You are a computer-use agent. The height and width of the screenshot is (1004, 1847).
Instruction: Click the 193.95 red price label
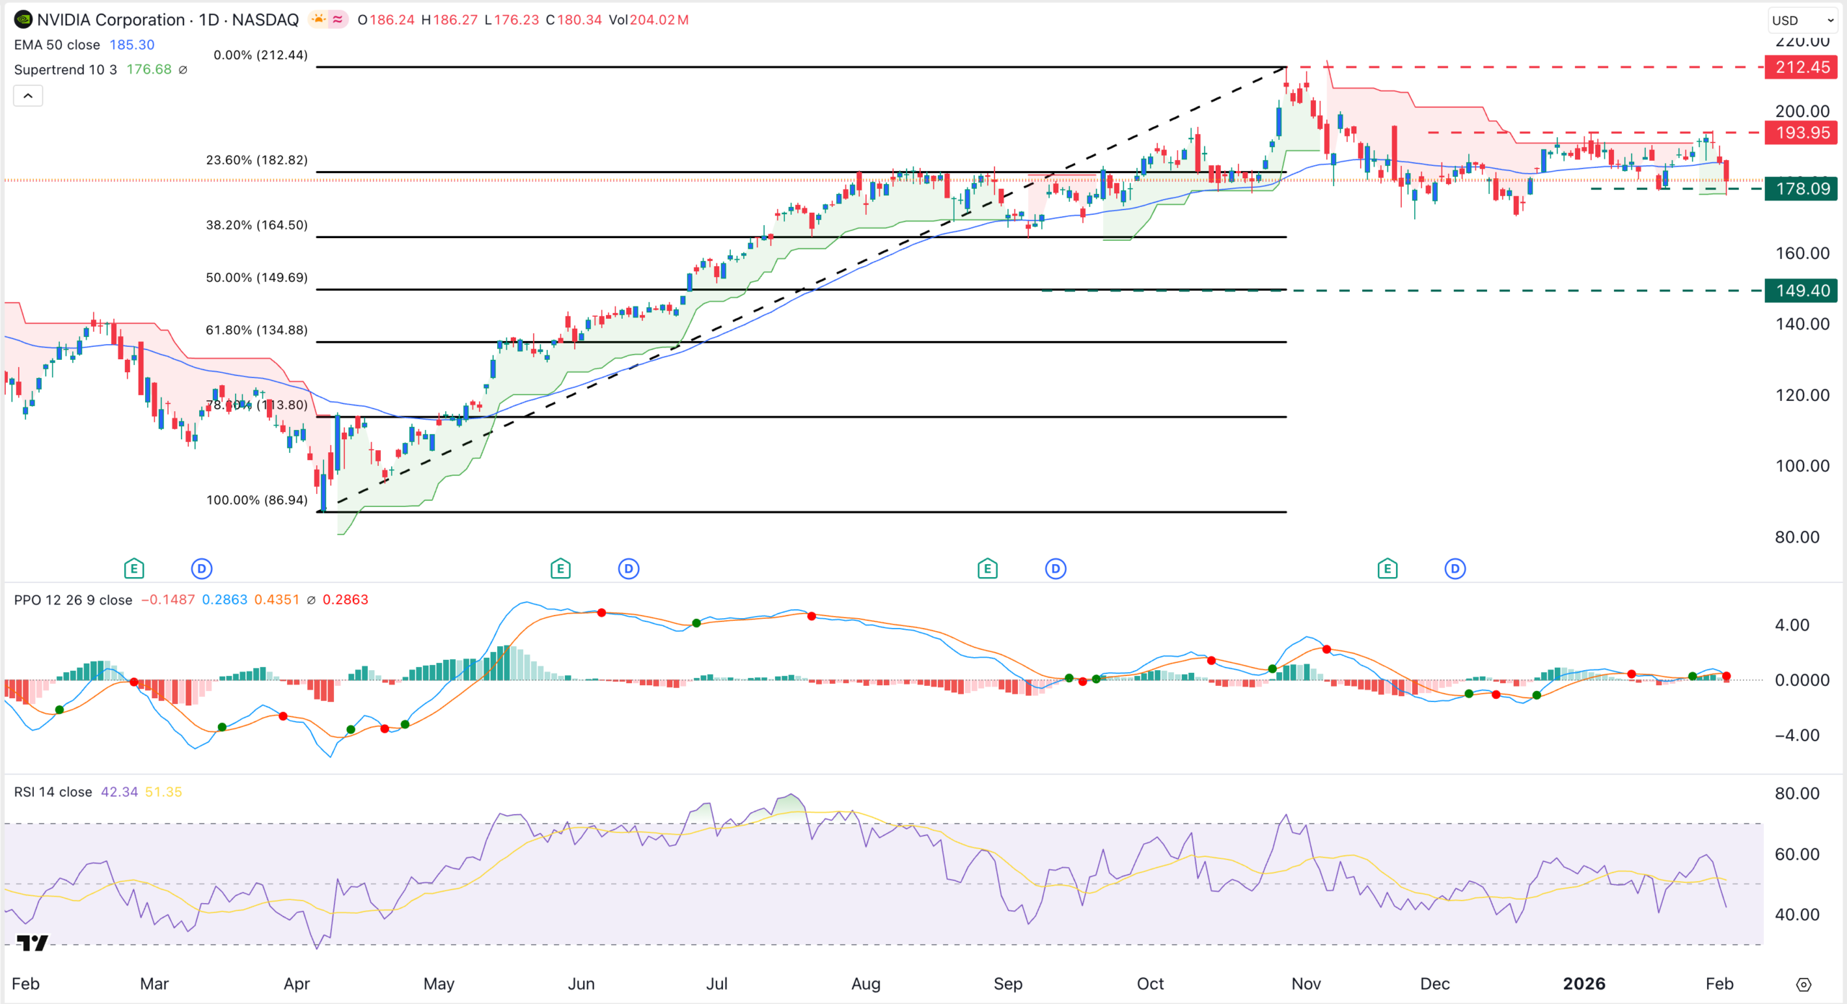click(1802, 133)
